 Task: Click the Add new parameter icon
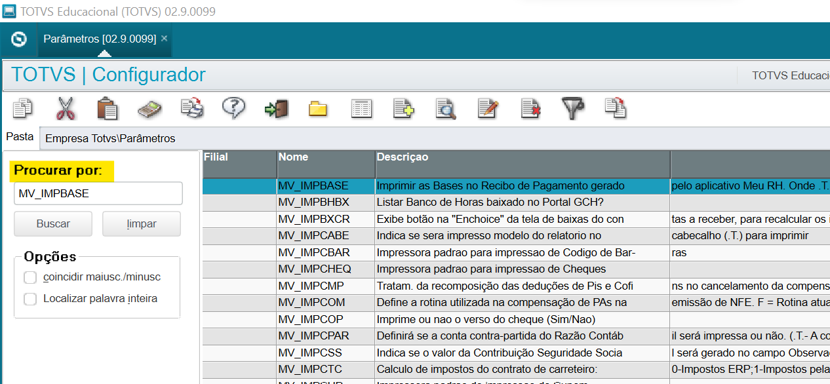pos(403,108)
